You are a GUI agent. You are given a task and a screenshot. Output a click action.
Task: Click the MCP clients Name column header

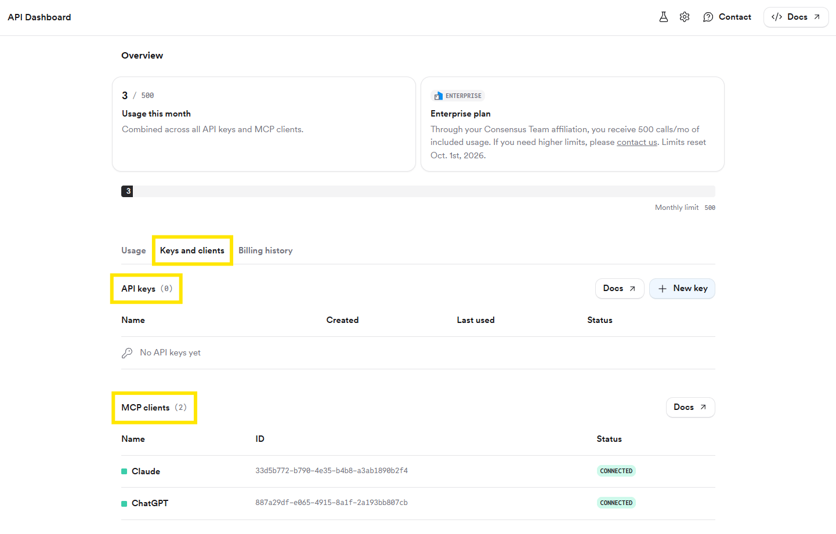pos(133,439)
